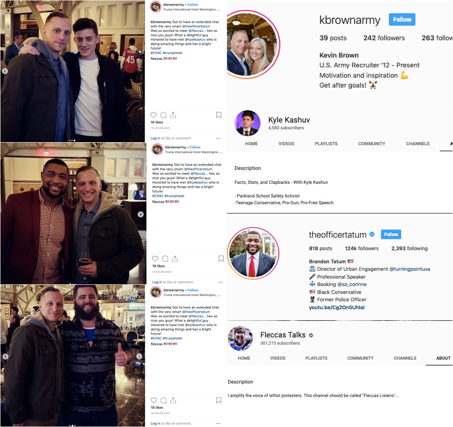453x427 pixels.
Task: Like the top Instagram post with heart icon
Action: click(x=154, y=115)
